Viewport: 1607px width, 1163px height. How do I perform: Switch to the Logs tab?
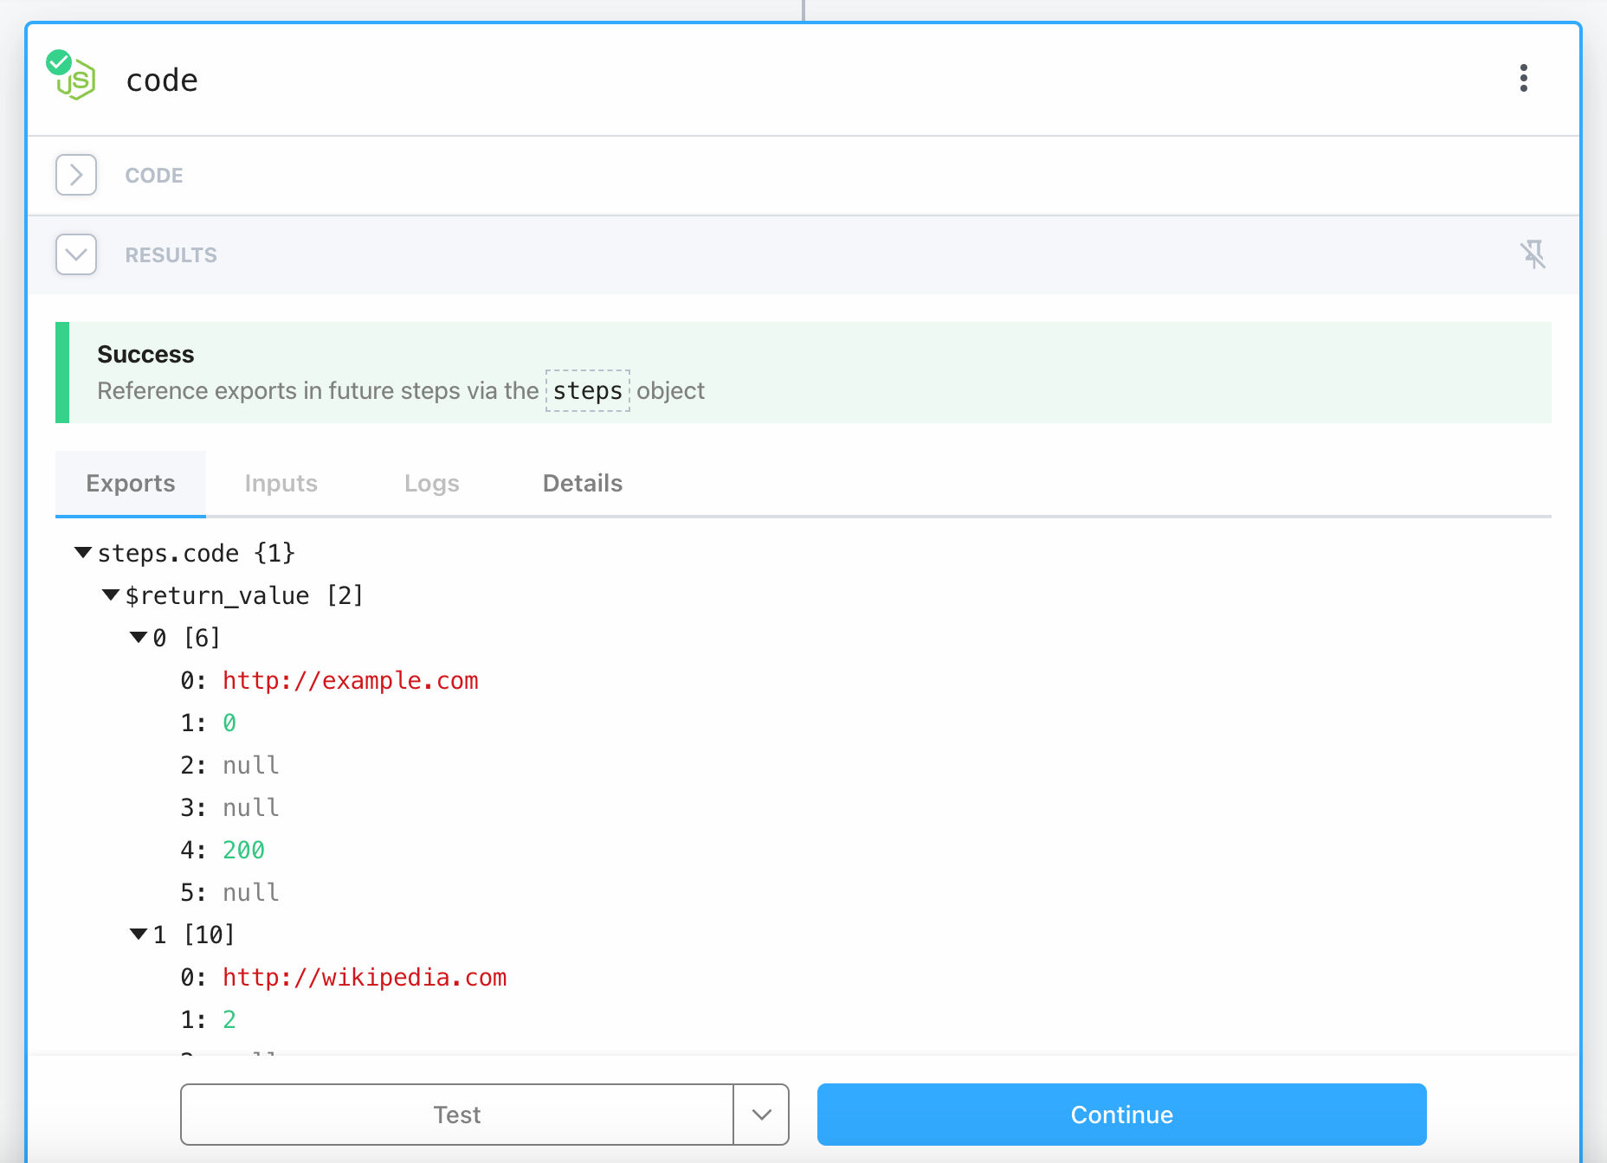tap(432, 483)
